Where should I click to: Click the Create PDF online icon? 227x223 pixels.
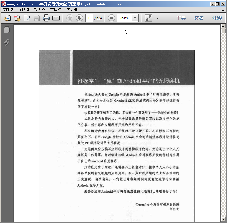tap(7, 18)
